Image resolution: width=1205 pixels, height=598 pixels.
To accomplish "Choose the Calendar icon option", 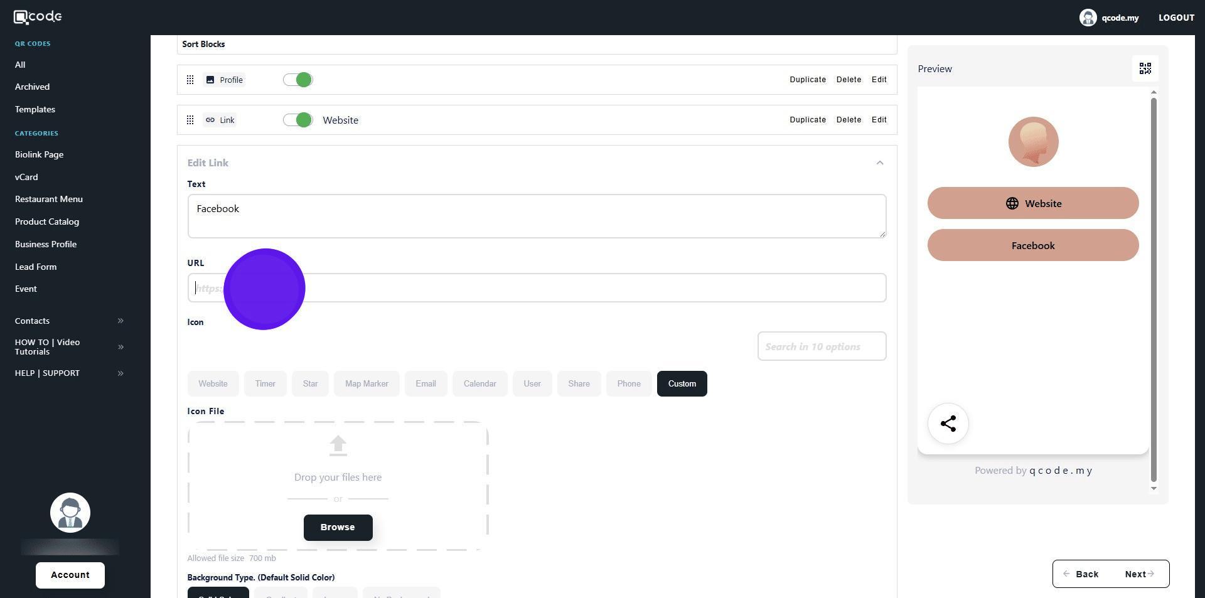I will tap(479, 384).
